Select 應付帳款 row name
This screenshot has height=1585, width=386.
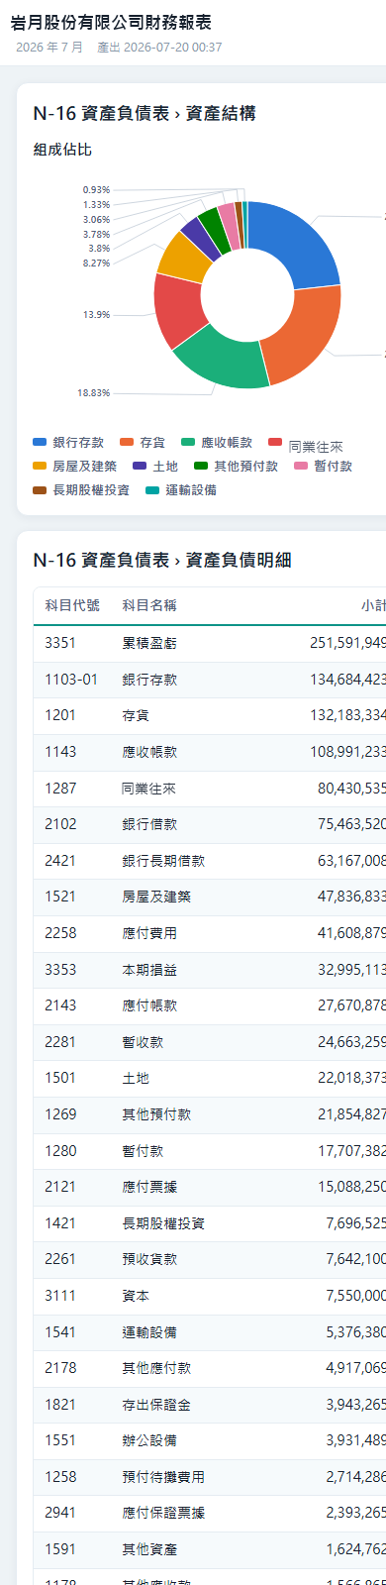[x=149, y=1006]
